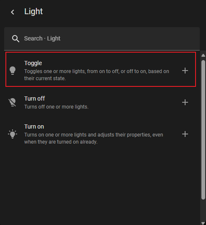This screenshot has width=206, height=225.
Task: Click the 'Turns off one or more lights' text
Action: click(56, 107)
